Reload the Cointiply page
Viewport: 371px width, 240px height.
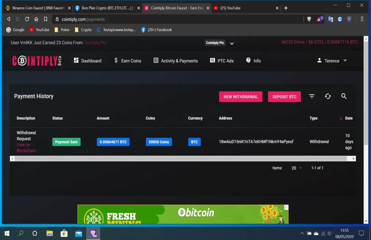(27, 19)
